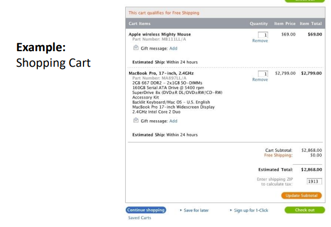Click the arrow beside Sign up for 1-Click

(x=231, y=210)
